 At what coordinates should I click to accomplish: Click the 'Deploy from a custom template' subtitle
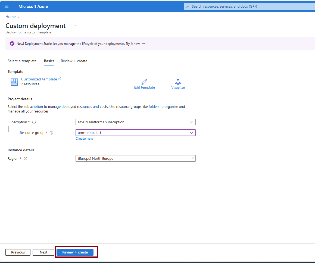tap(28, 32)
